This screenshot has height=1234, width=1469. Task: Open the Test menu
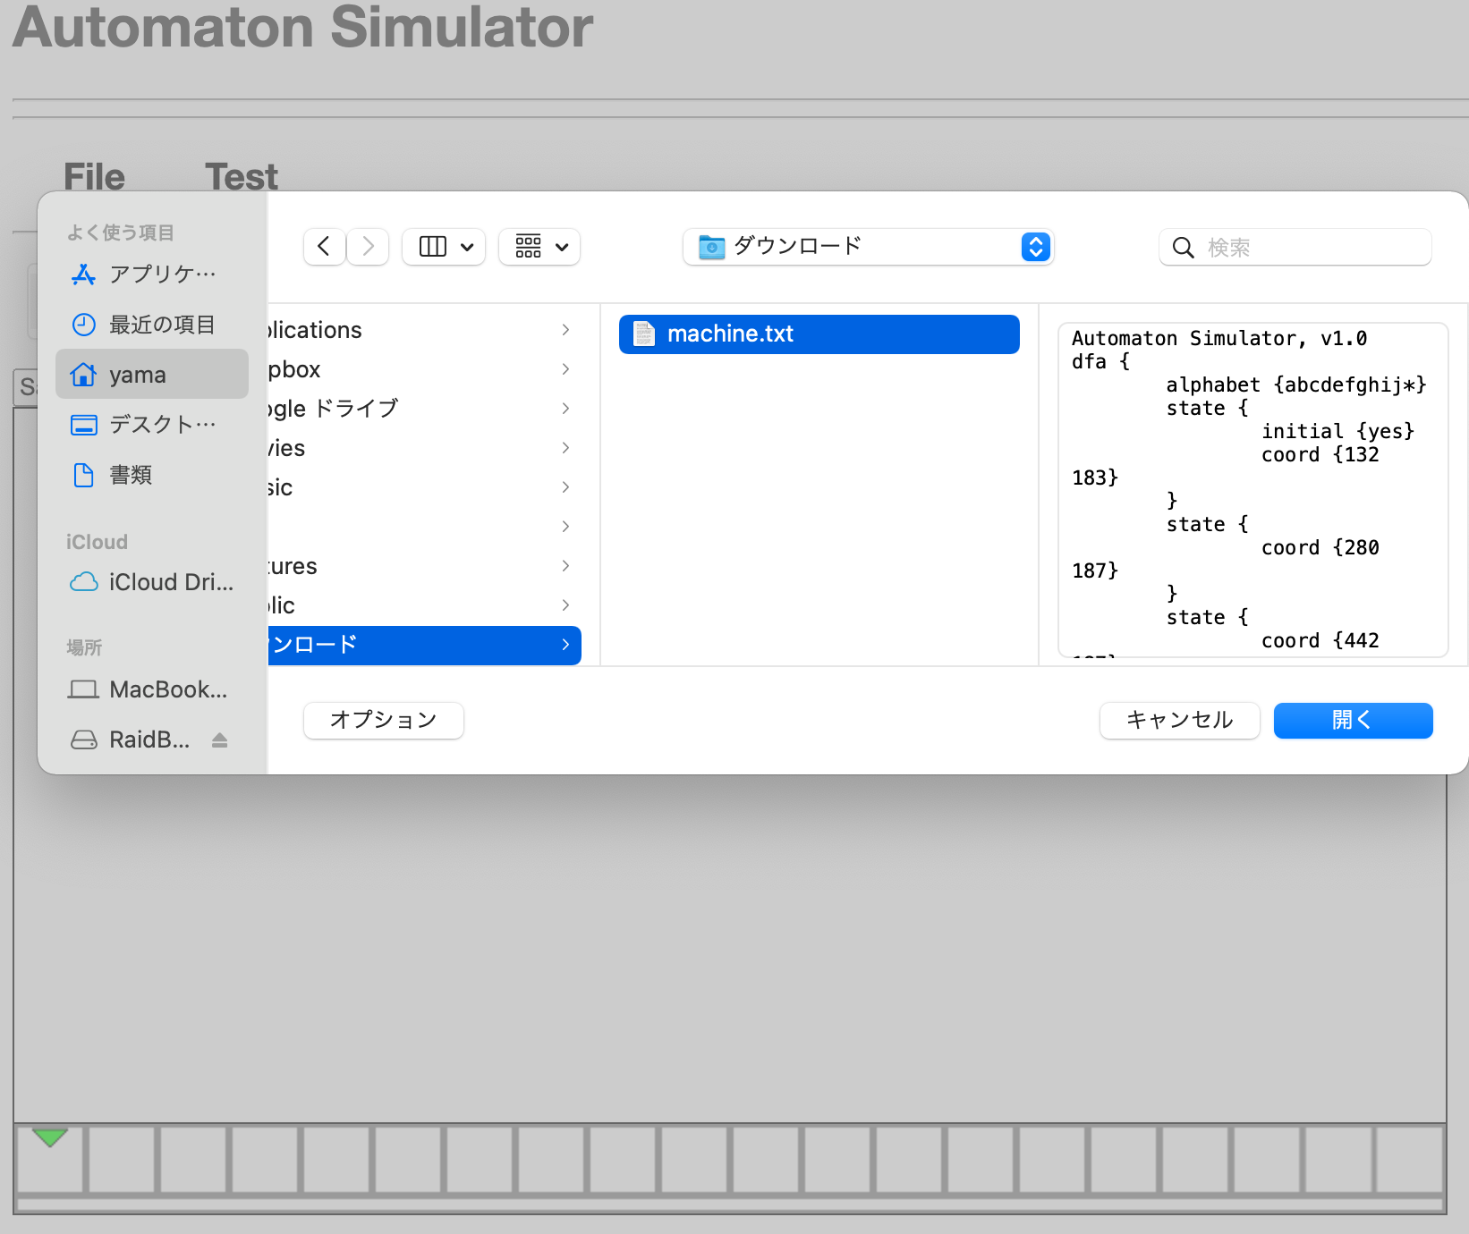pyautogui.click(x=242, y=176)
